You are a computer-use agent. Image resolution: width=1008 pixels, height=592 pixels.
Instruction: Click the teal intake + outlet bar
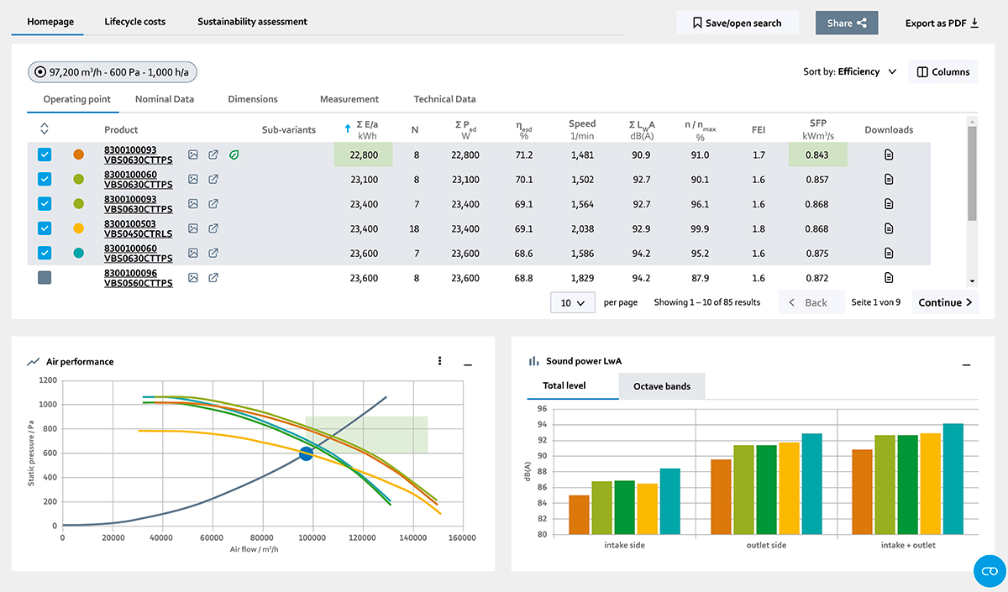coord(953,479)
